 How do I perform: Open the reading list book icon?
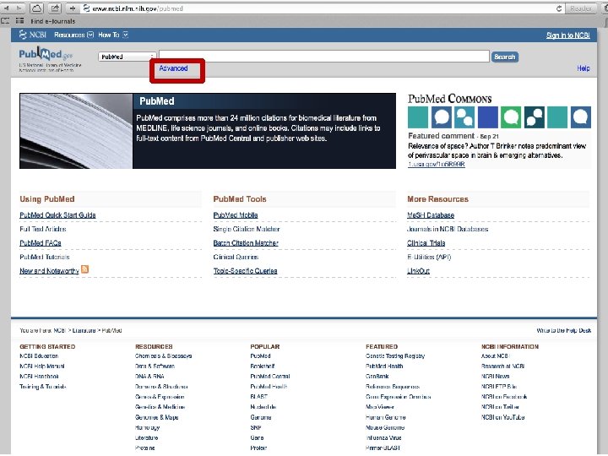(x=5, y=21)
